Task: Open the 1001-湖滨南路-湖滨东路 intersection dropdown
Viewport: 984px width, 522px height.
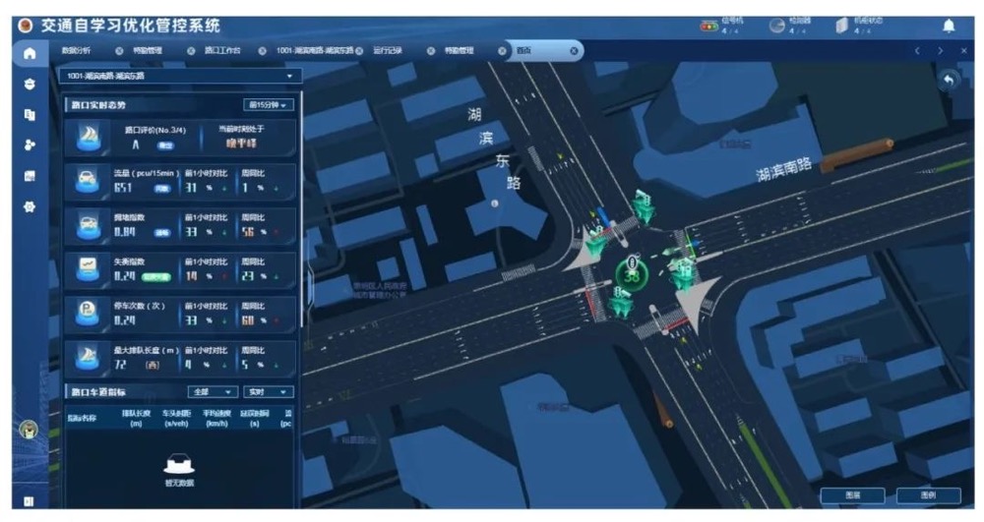Action: tap(181, 76)
